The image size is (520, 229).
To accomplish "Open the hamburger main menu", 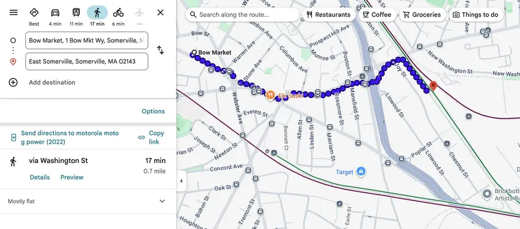I will point(13,12).
